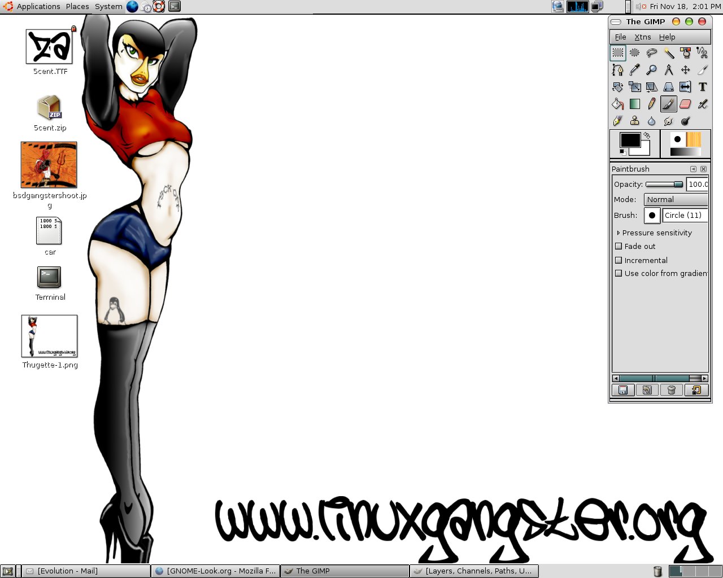Select the Select By Color tool

coord(686,53)
